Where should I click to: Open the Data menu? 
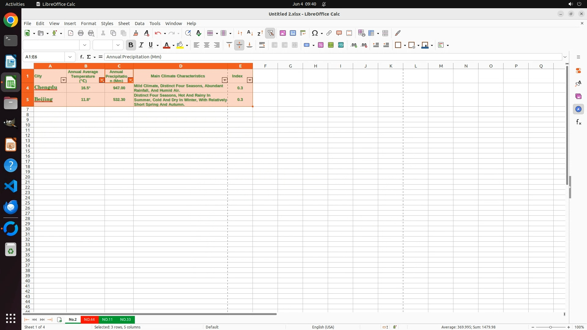tap(139, 24)
